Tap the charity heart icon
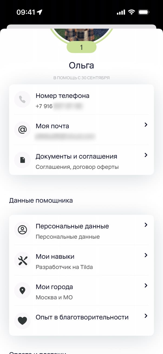Viewport: 163px width, 354px height. point(22,321)
